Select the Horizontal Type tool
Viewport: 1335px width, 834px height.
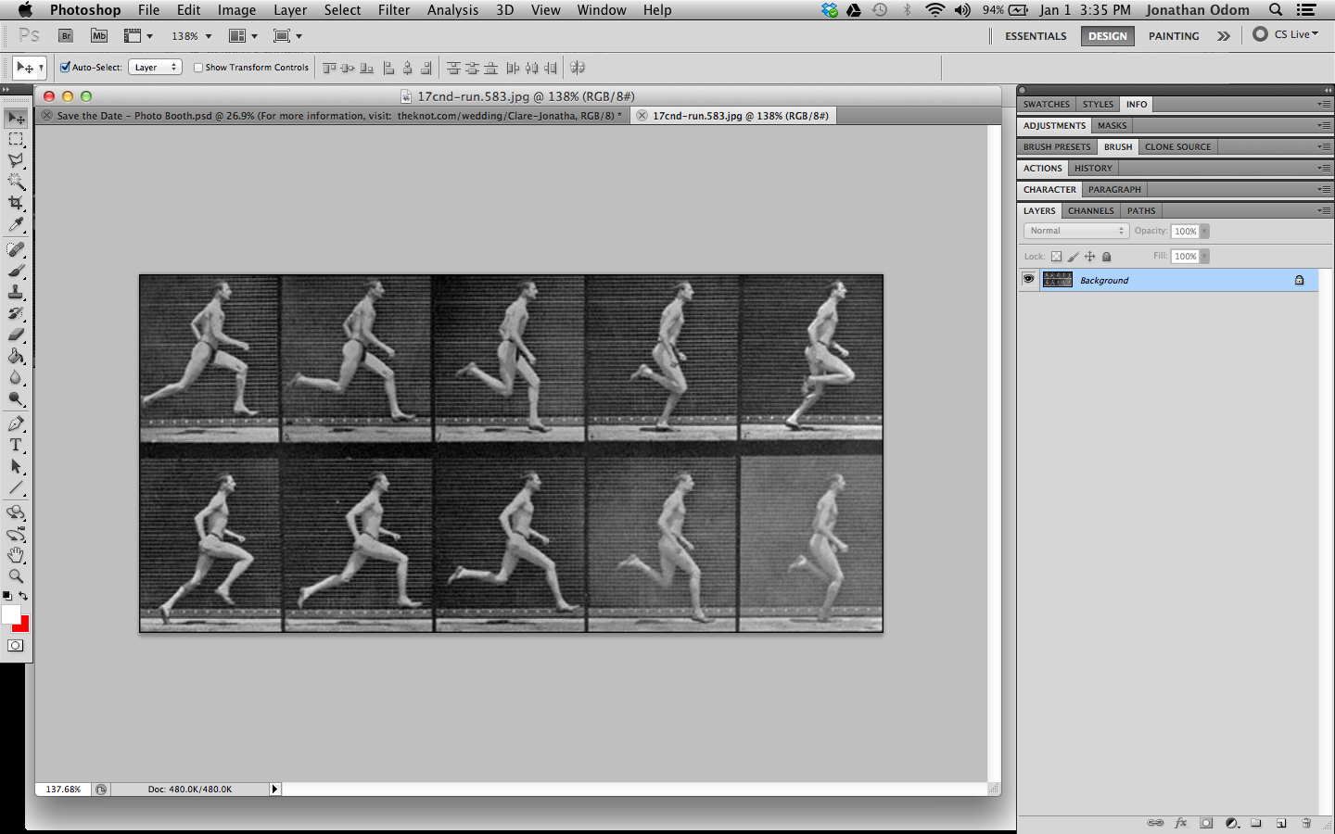[16, 445]
